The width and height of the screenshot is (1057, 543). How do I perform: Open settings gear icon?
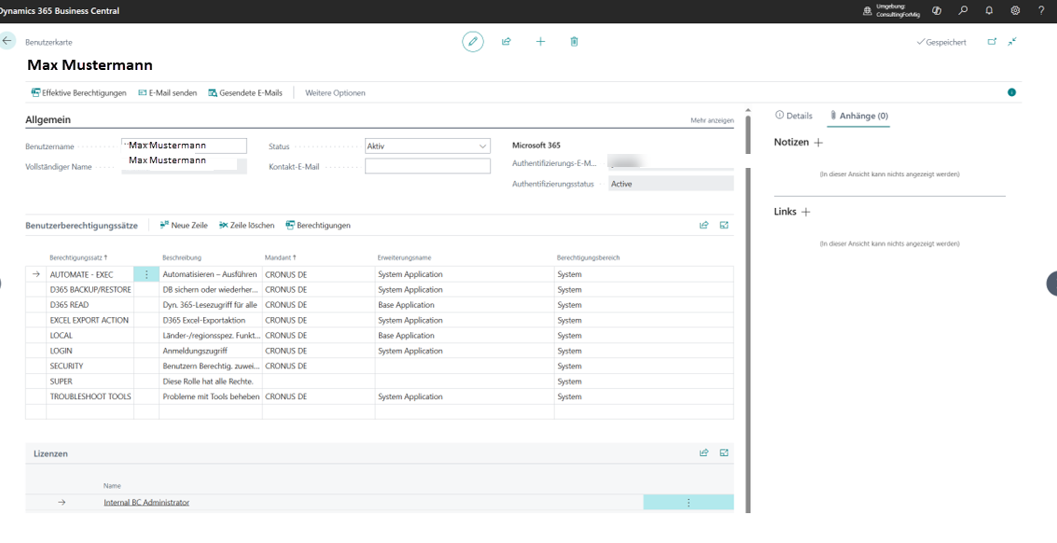[x=1015, y=11]
